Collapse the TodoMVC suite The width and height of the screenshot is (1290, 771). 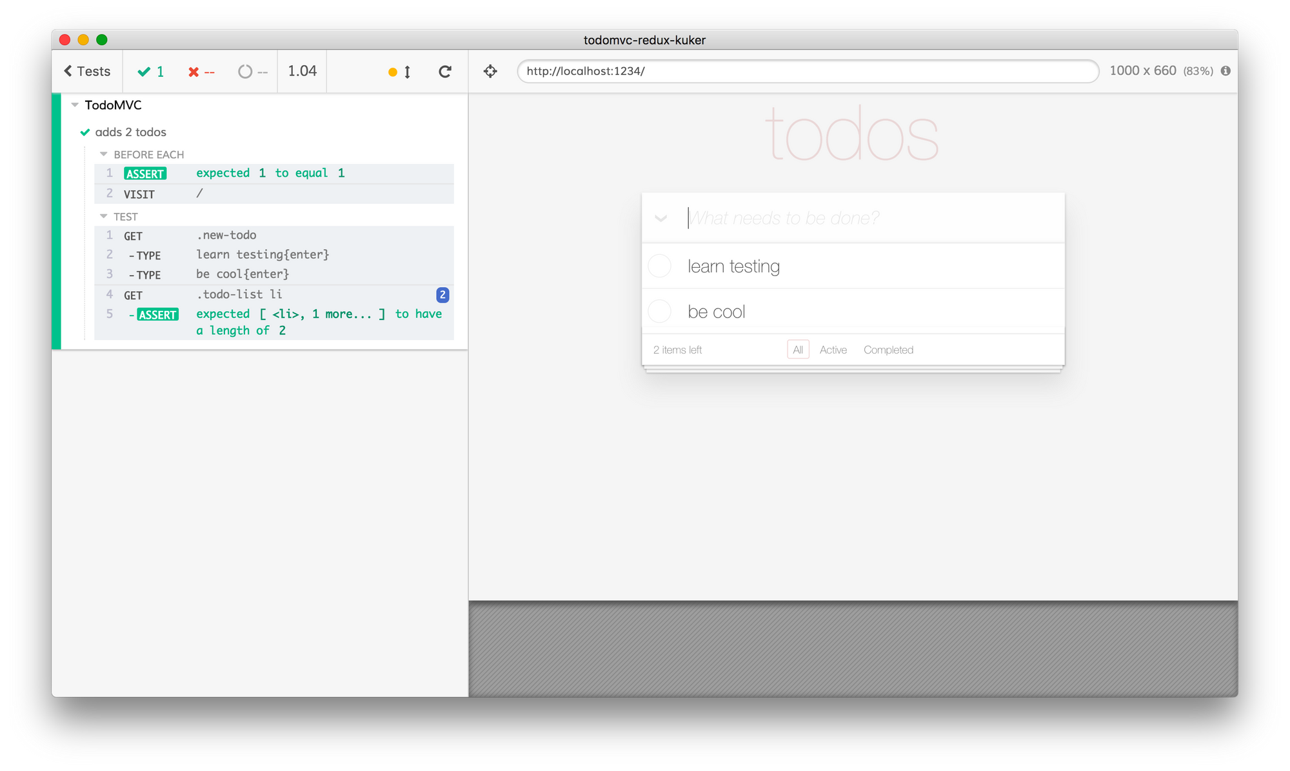point(75,105)
